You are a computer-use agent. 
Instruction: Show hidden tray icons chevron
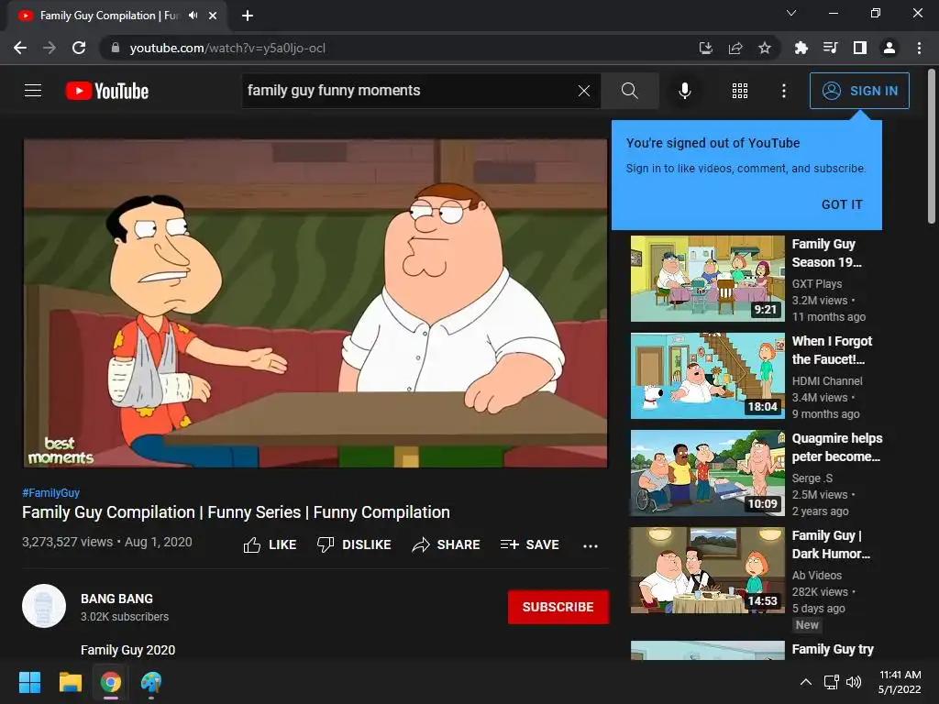pos(806,682)
